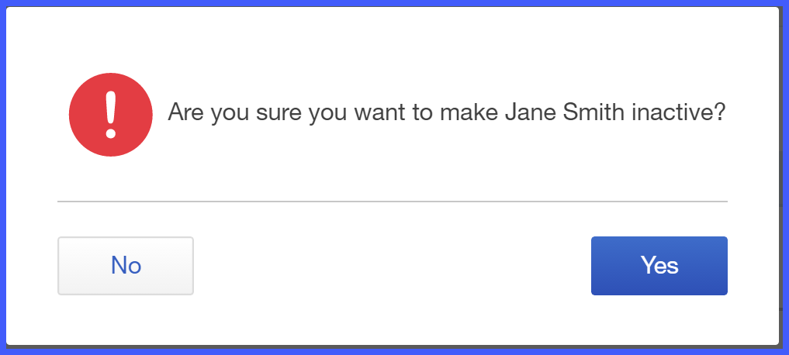789x355 pixels.
Task: Choose No to keep Jane Smith active
Action: (x=126, y=266)
